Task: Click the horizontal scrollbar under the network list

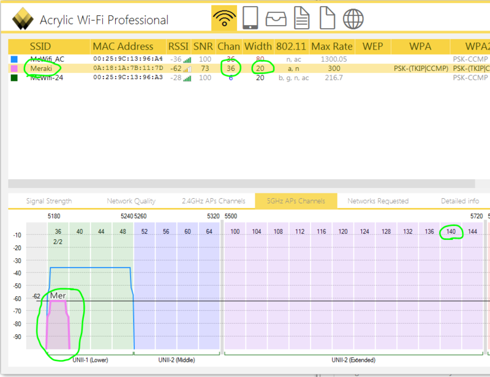Action: [x=241, y=184]
